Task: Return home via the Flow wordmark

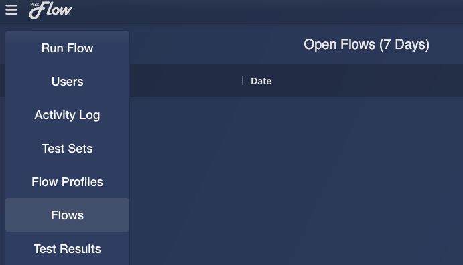Action: (x=50, y=10)
